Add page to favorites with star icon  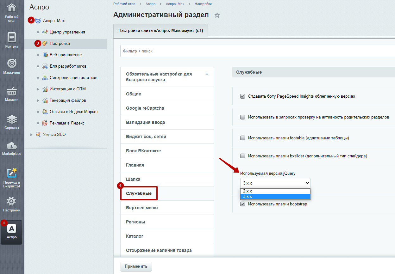click(217, 15)
